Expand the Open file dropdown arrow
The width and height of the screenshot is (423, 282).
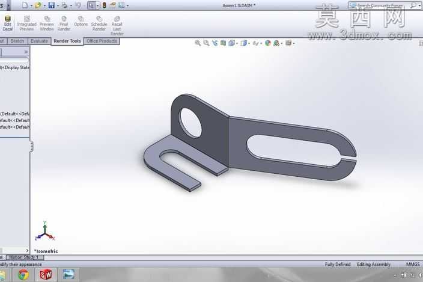tap(44, 5)
